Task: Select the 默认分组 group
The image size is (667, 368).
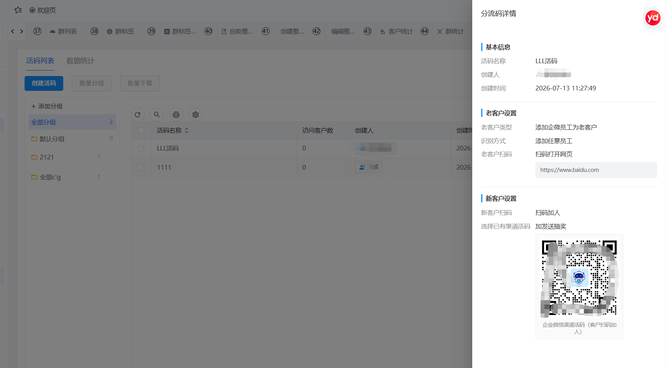Action: (x=72, y=139)
